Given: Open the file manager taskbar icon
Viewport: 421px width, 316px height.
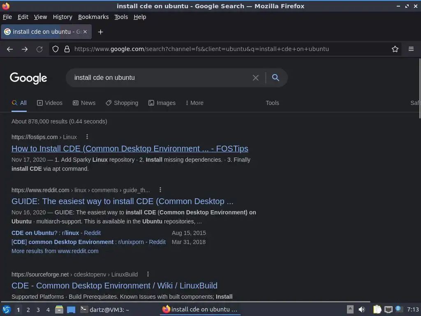Looking at the screenshot, I should (x=59, y=309).
